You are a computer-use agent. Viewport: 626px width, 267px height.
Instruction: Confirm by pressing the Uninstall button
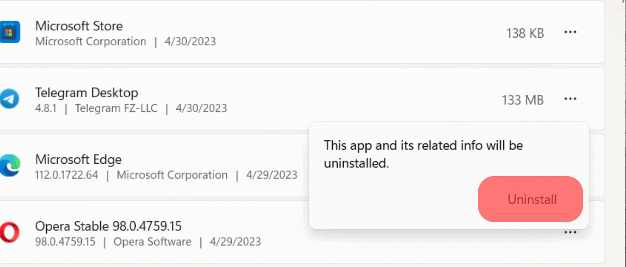coord(532,200)
